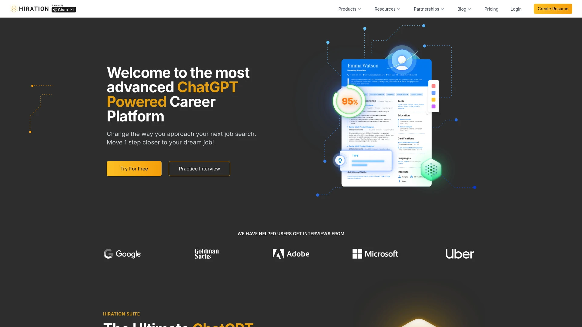Click the Try For Free button
The height and width of the screenshot is (327, 582).
(x=134, y=168)
